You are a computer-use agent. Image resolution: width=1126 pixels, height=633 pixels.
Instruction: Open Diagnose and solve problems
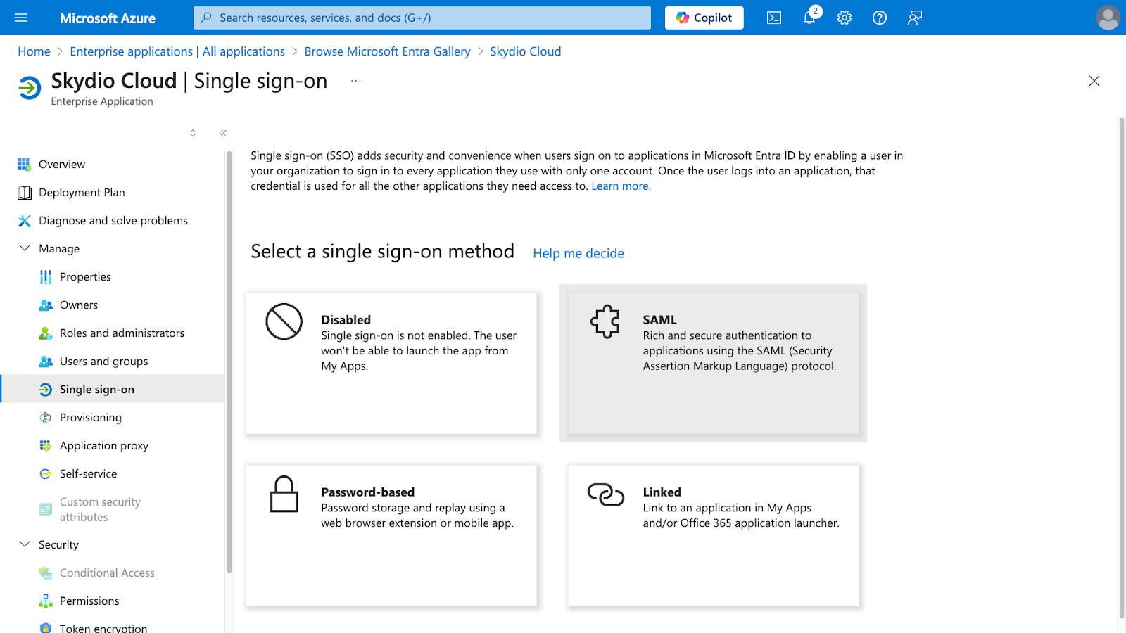point(113,220)
